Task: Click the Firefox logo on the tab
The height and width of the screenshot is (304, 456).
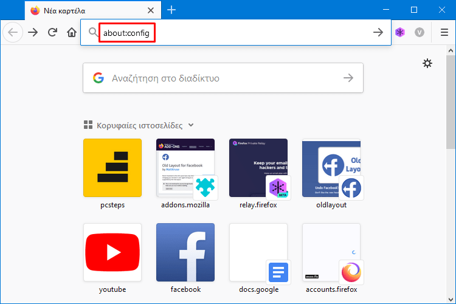Action: click(35, 10)
